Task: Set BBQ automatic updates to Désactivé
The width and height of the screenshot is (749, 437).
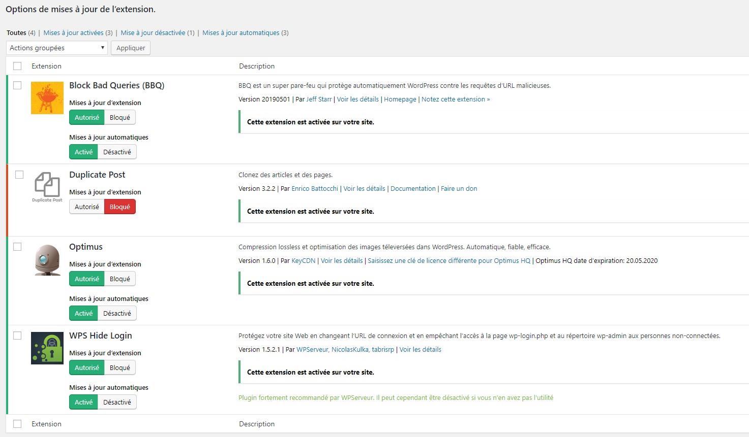Action: click(117, 152)
